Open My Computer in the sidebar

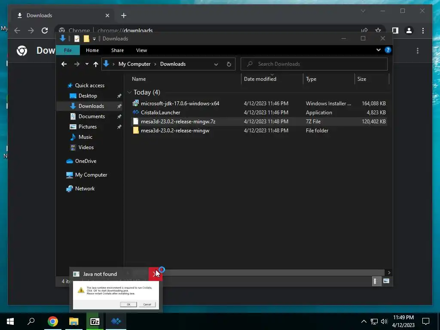91,175
